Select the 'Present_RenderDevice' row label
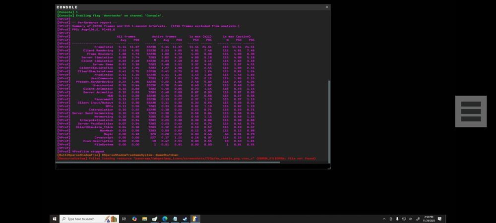Screen dimensions: 496x223 pyautogui.click(x=94, y=81)
